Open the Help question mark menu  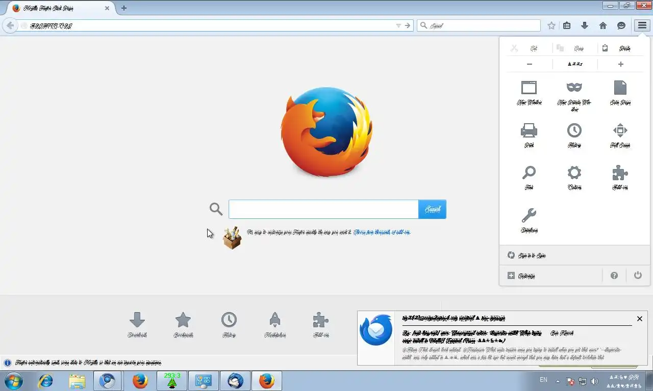pyautogui.click(x=614, y=275)
